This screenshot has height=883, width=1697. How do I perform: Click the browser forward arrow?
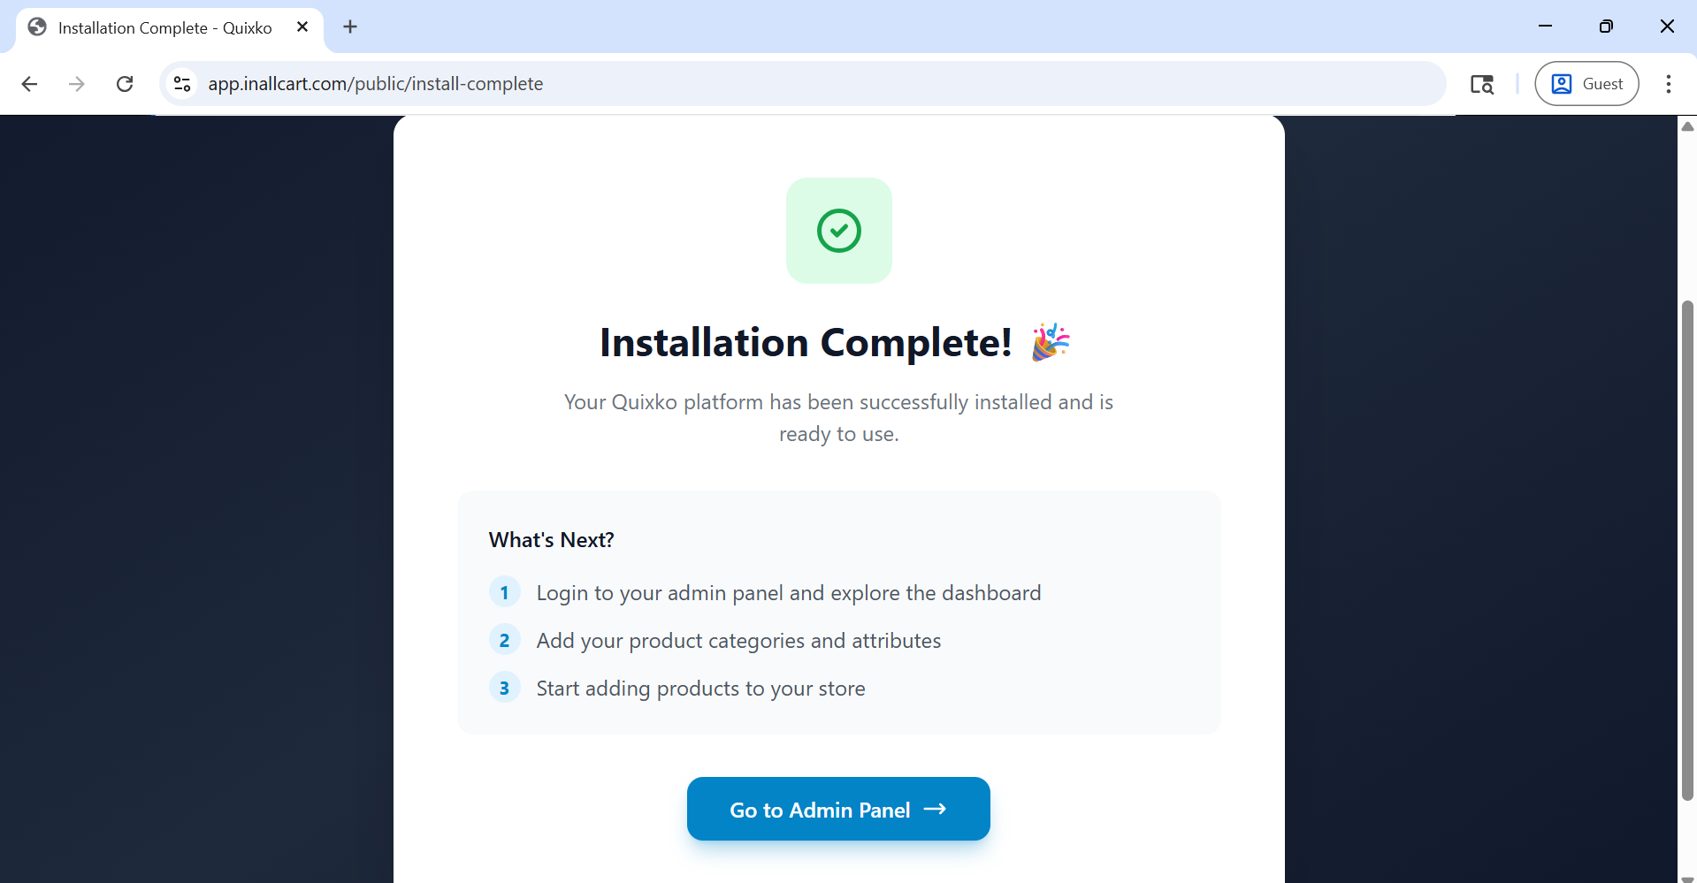(x=77, y=84)
